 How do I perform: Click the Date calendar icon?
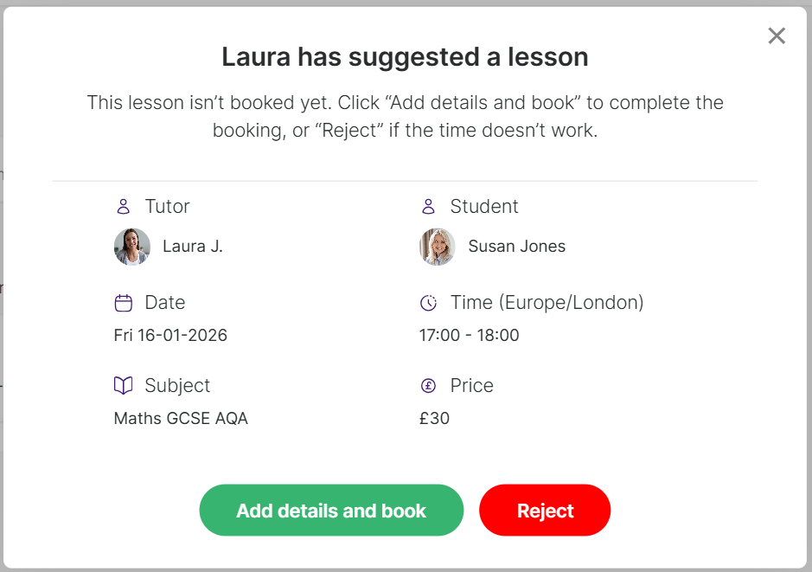coord(124,303)
